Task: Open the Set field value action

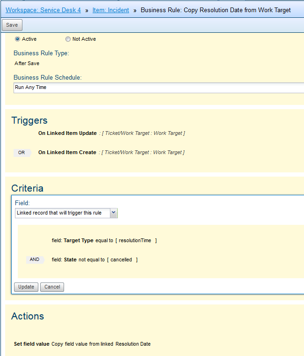Action: coord(31,344)
